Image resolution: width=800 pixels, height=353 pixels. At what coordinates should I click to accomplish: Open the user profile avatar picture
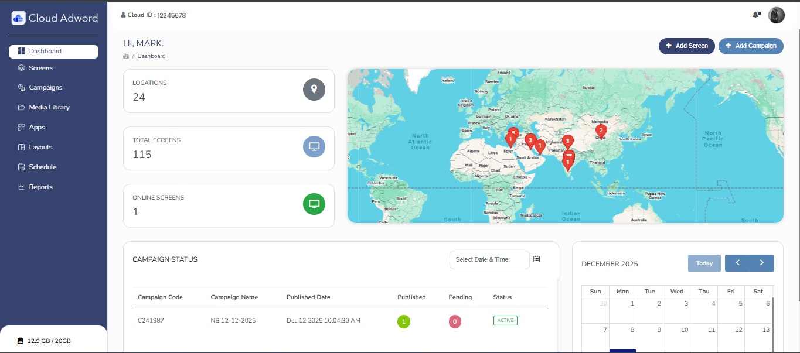tap(776, 15)
